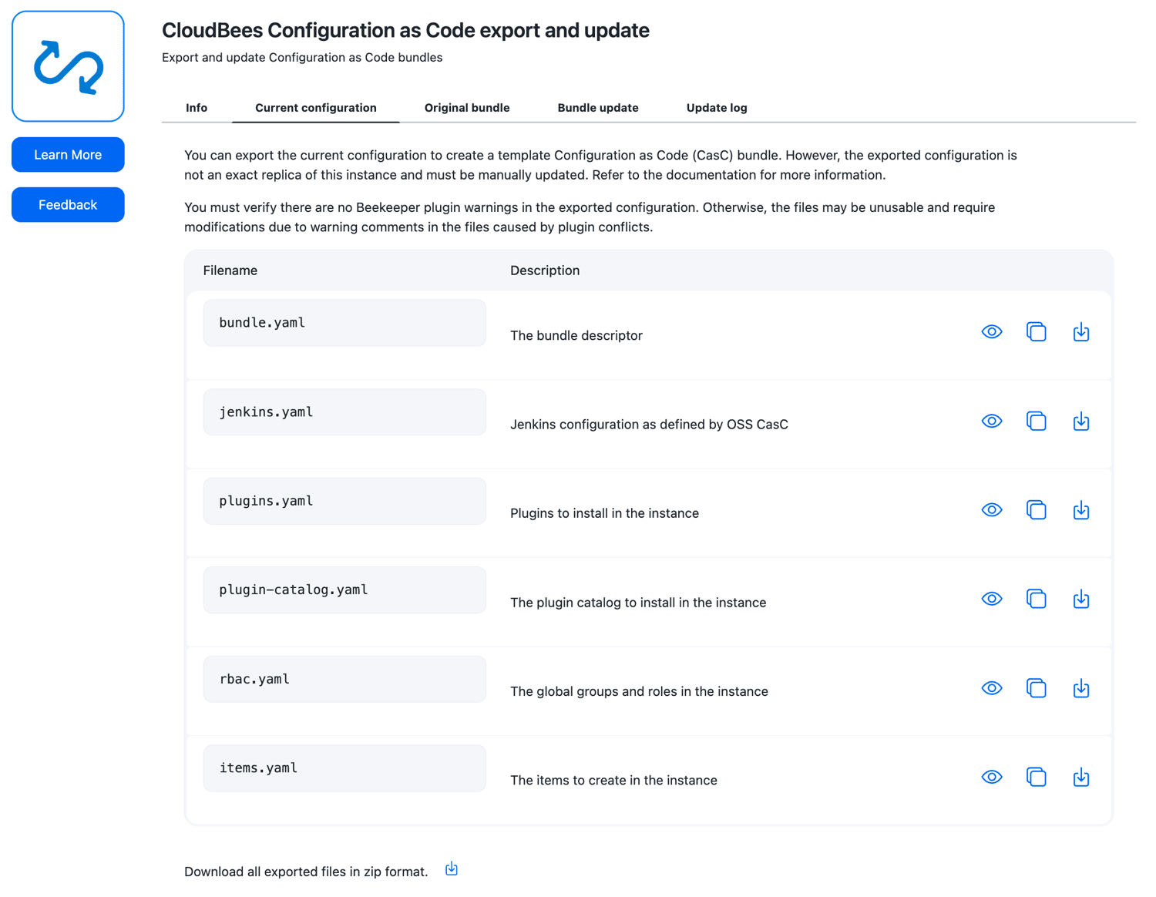Copy the jenkins.yaml contents
This screenshot has height=897, width=1156.
point(1037,421)
